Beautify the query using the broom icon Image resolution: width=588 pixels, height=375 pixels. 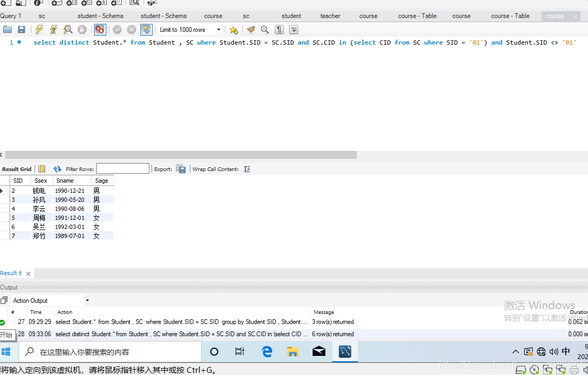click(250, 30)
